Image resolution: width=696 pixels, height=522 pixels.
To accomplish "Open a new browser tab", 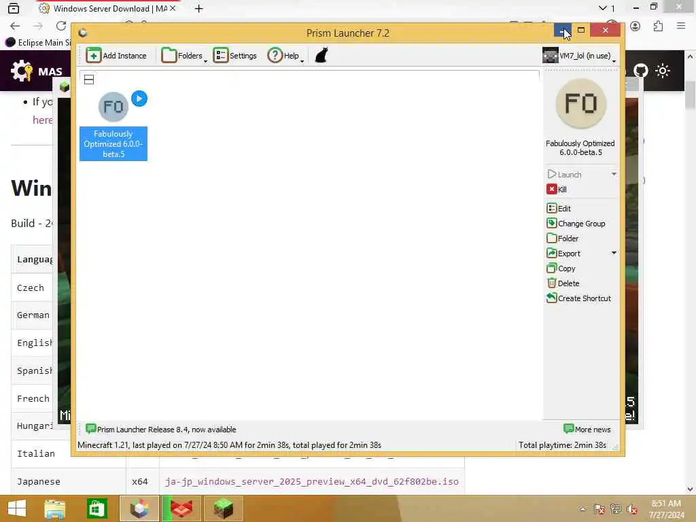I will tap(199, 8).
